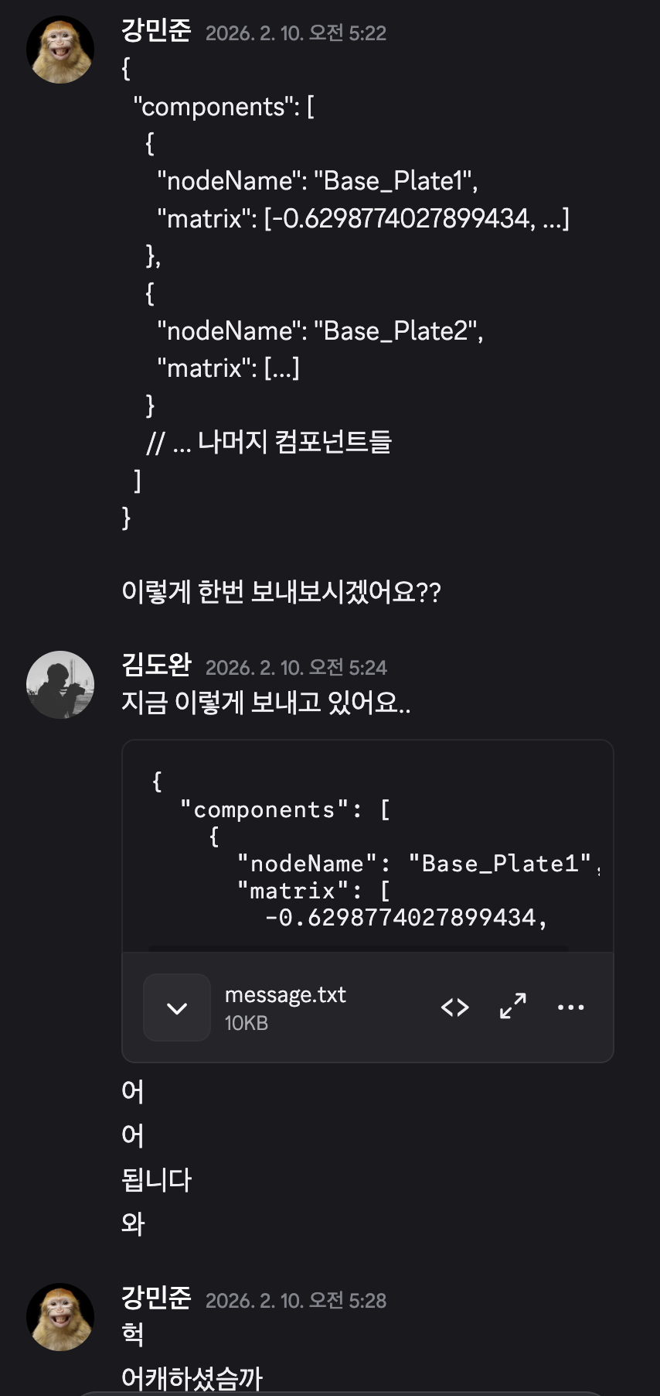
Task: Click 김도완's profile picture
Action: tap(60, 684)
